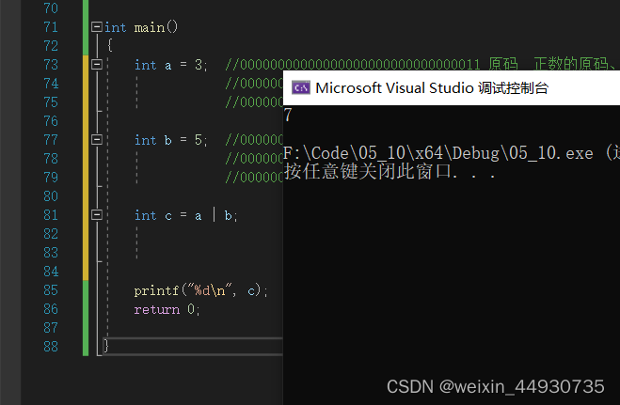Click the main function name
The width and height of the screenshot is (620, 405).
[149, 27]
